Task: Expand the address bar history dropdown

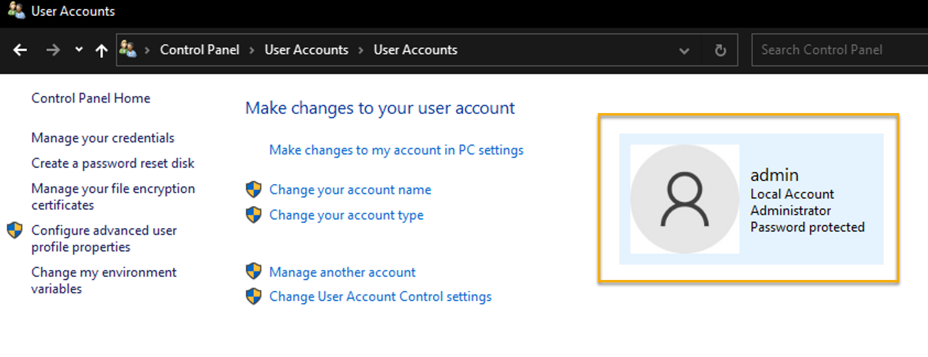Action: pyautogui.click(x=685, y=50)
